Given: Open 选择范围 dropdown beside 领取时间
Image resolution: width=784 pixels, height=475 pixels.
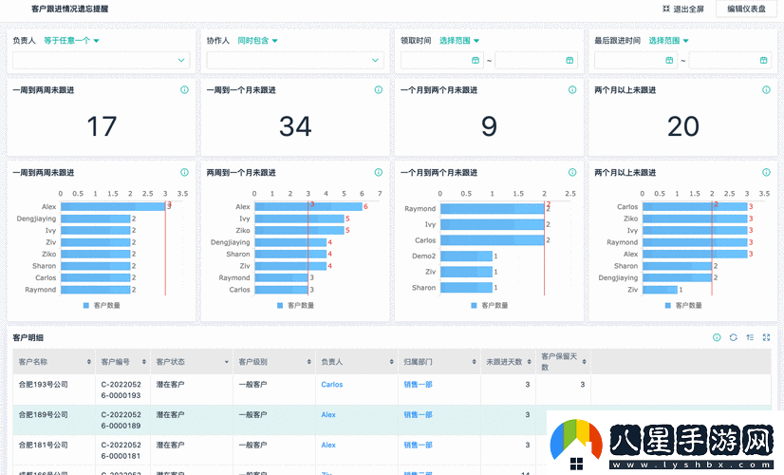Looking at the screenshot, I should 459,41.
